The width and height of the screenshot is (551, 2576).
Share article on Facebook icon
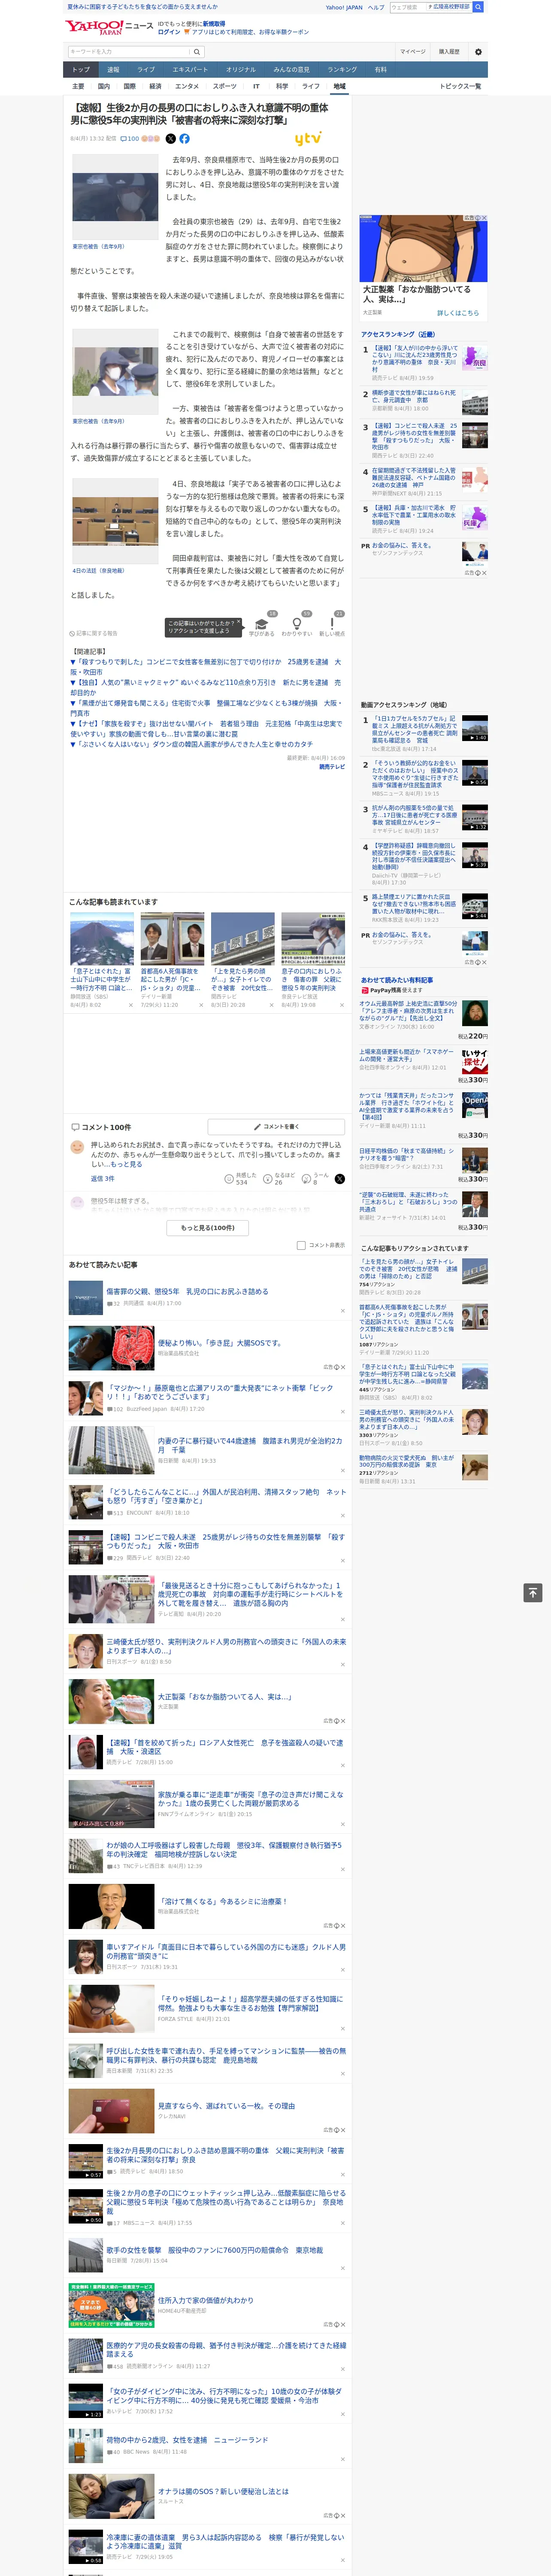pyautogui.click(x=184, y=139)
